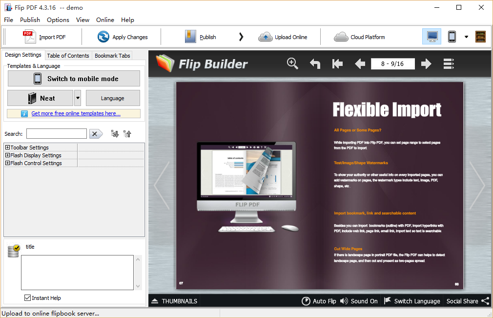Click inside the title help text box

point(77,273)
